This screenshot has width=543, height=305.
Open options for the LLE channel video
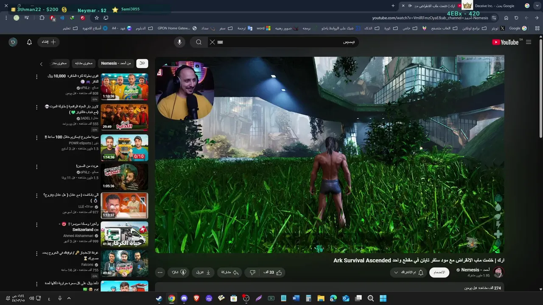click(36, 196)
